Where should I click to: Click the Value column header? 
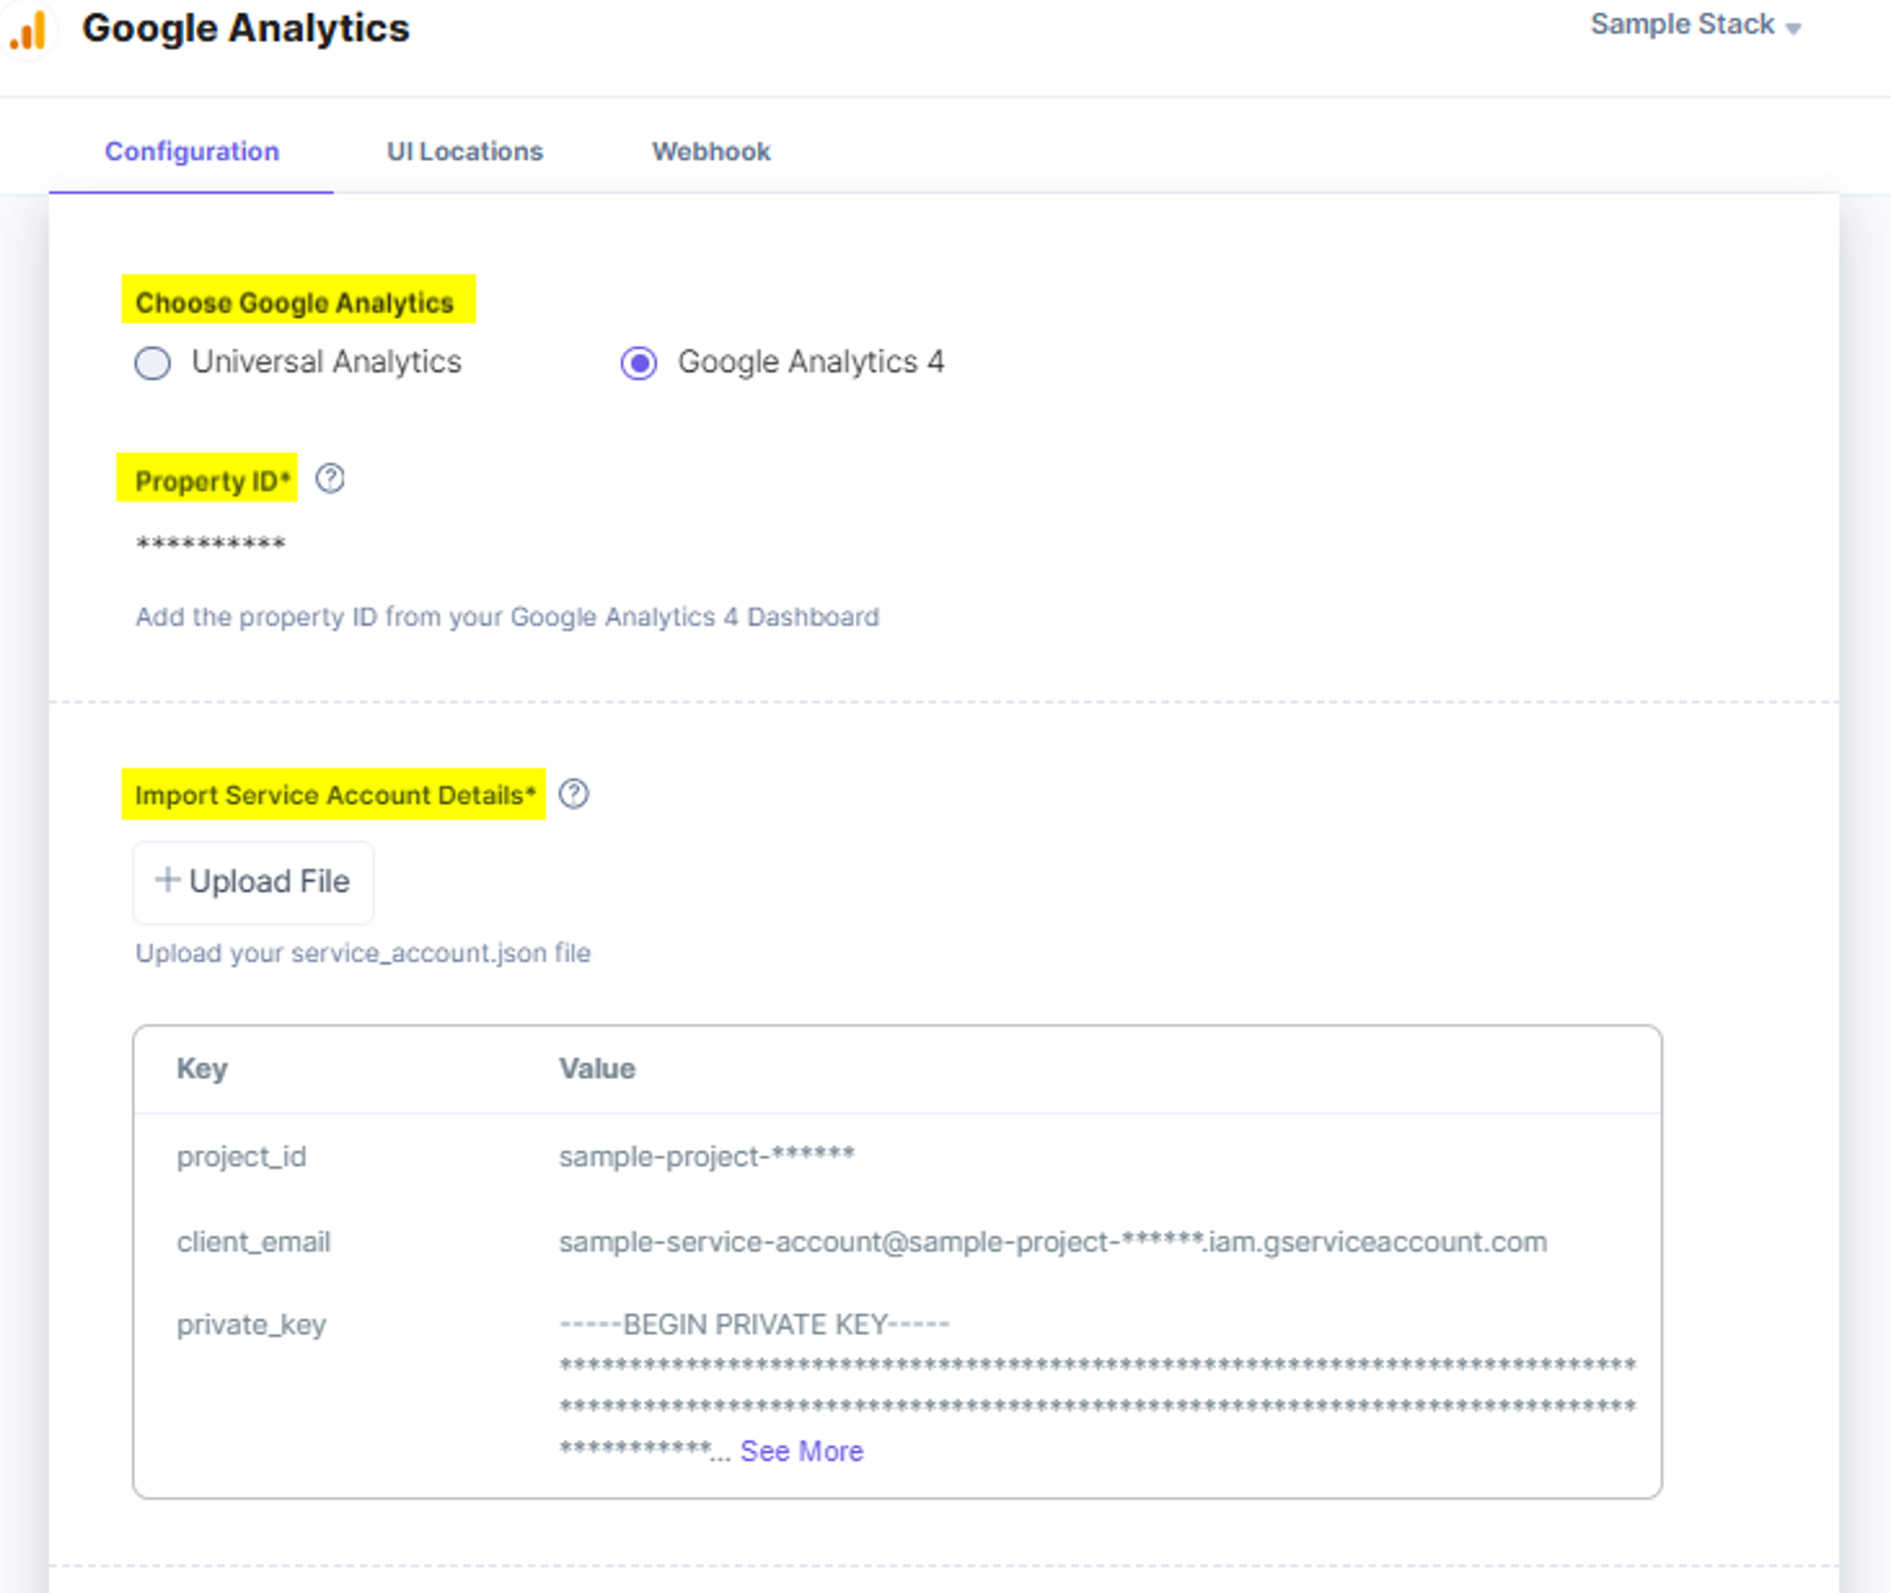[597, 1069]
